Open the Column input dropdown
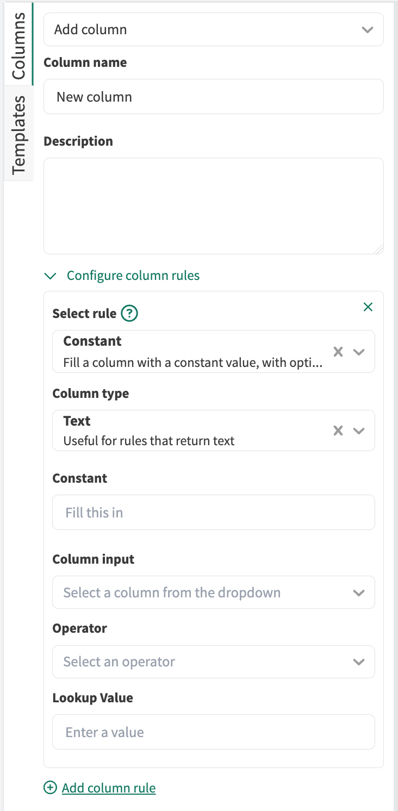The height and width of the screenshot is (811, 398). pos(214,592)
